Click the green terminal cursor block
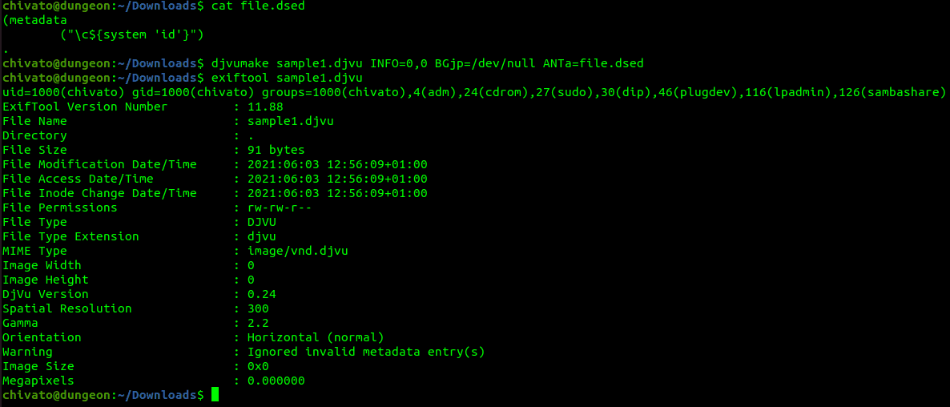The height and width of the screenshot is (407, 950). click(215, 396)
